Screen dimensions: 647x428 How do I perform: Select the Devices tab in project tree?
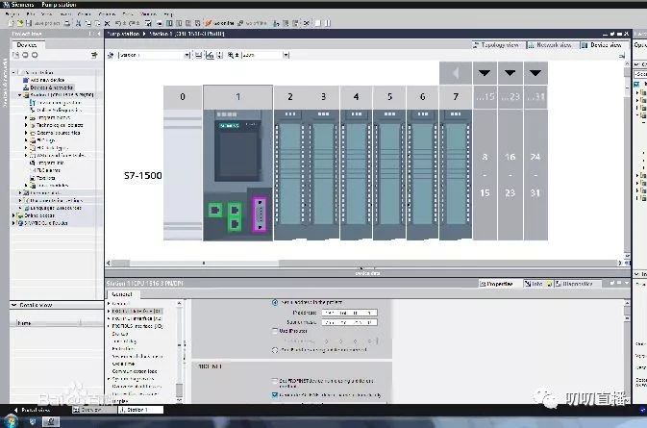point(26,44)
